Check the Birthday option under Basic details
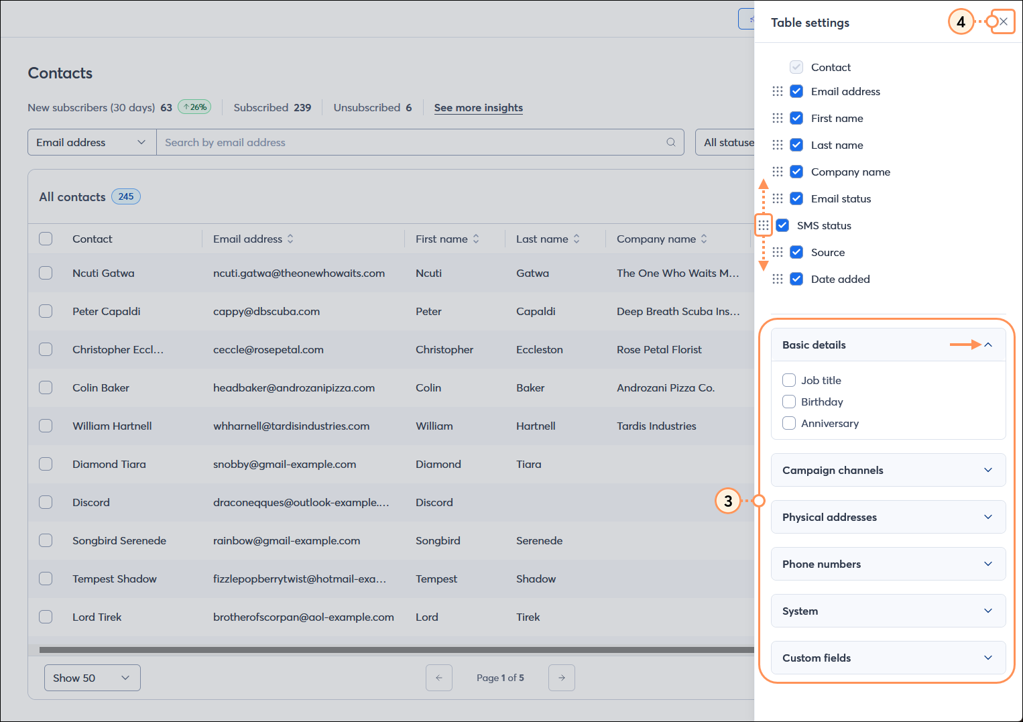1023x722 pixels. [789, 402]
